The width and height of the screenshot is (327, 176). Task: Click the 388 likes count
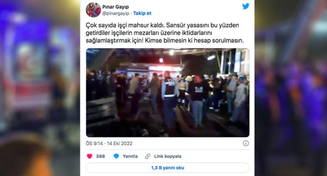[100, 156]
